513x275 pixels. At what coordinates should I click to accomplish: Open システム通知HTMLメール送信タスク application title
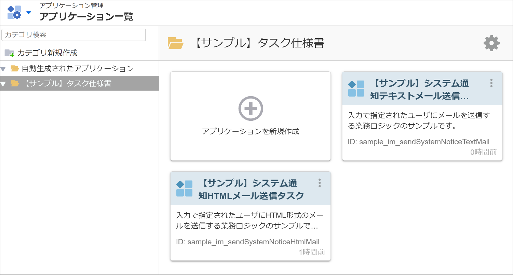click(251, 190)
